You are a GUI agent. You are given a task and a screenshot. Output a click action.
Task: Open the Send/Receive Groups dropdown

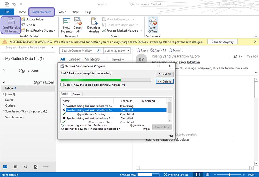coord(39,30)
